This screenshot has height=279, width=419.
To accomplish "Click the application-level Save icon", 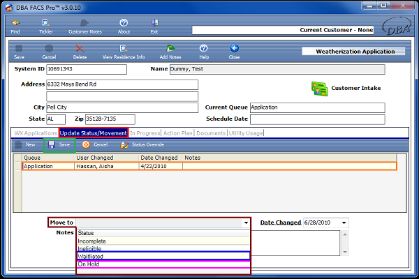I will click(19, 52).
